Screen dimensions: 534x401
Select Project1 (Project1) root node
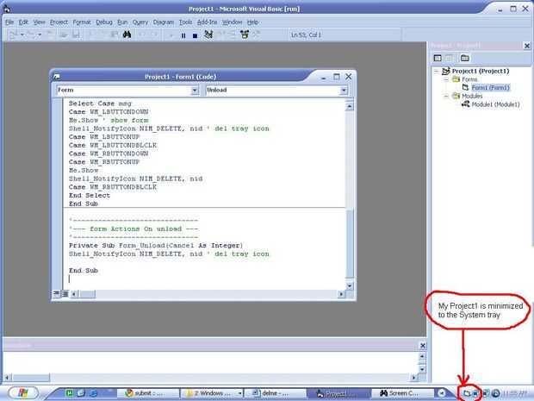[481, 71]
